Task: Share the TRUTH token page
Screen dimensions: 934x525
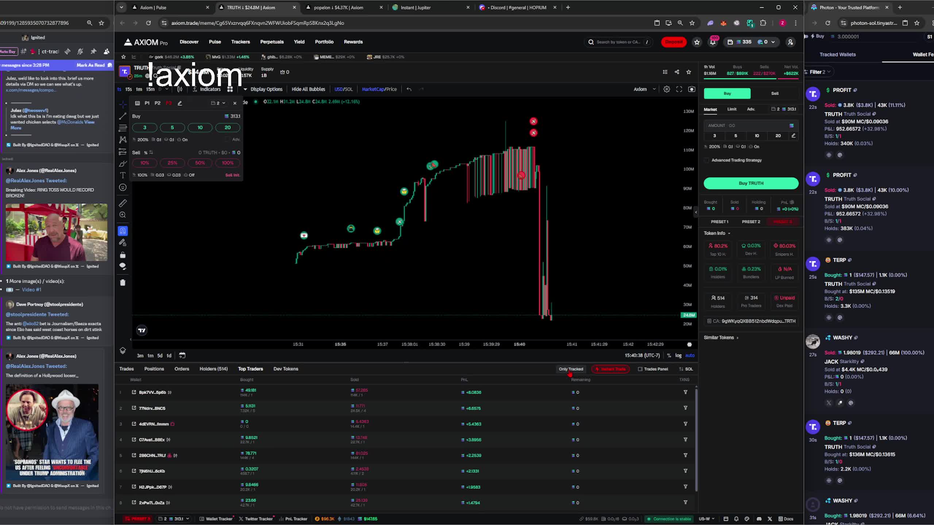Action: point(677,72)
